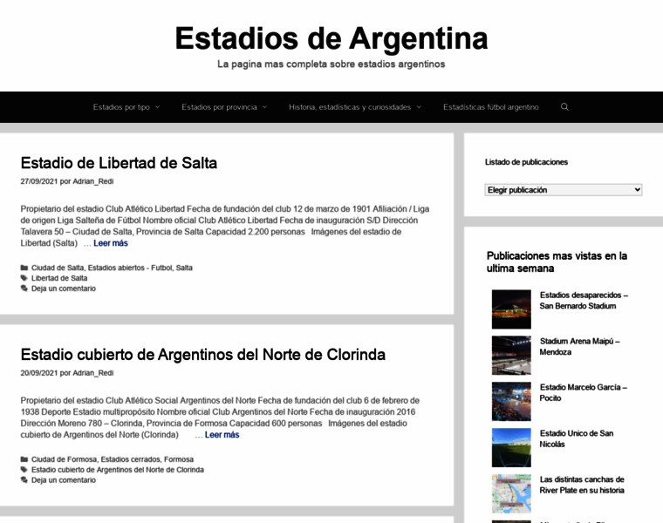Open Estadio Unico de San Nicolás link
The width and height of the screenshot is (663, 523).
[577, 438]
